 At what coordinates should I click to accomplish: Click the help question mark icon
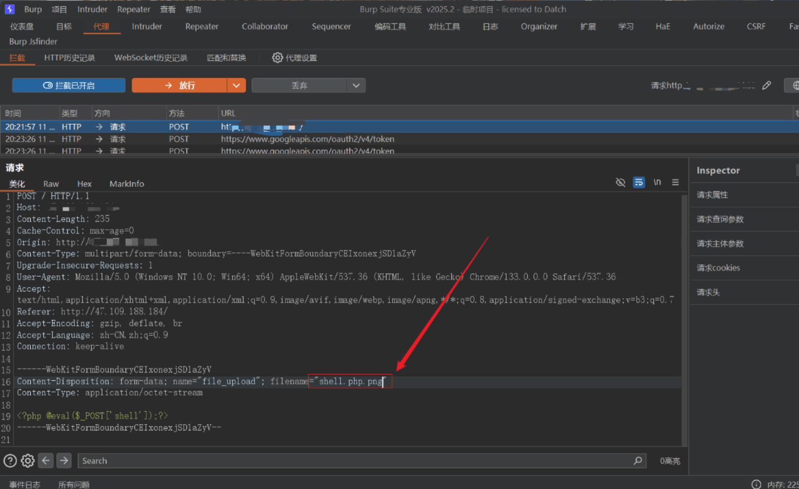10,461
